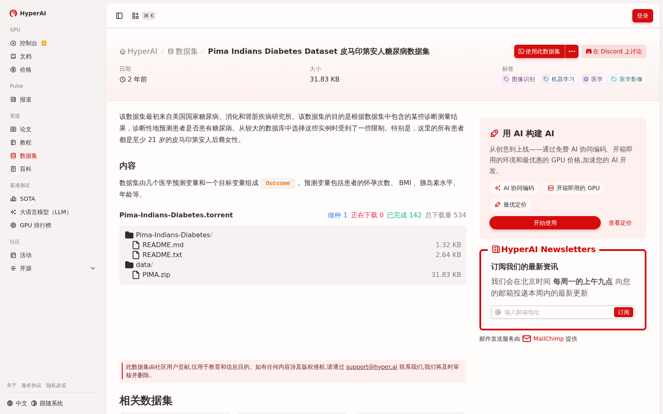Toggle the sidebar panel icon
663x414 pixels.
pyautogui.click(x=119, y=16)
